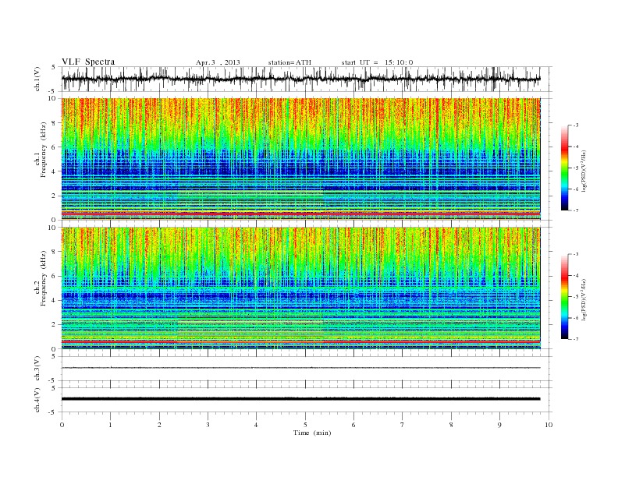Click the "5" tick on the time axis

(305, 425)
